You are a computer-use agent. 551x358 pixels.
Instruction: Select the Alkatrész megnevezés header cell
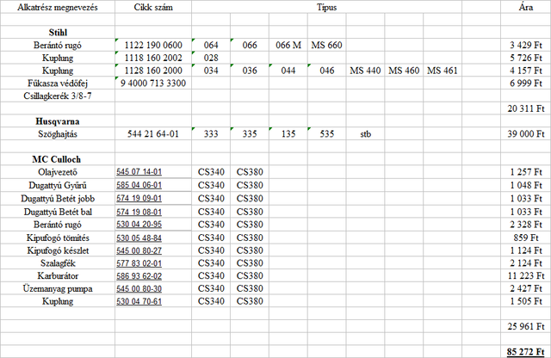tap(58, 7)
